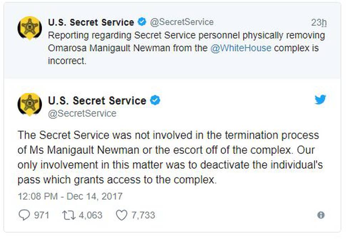The image size is (346, 242).
Task: Click the reply speech bubble icon
Action: (x=24, y=215)
